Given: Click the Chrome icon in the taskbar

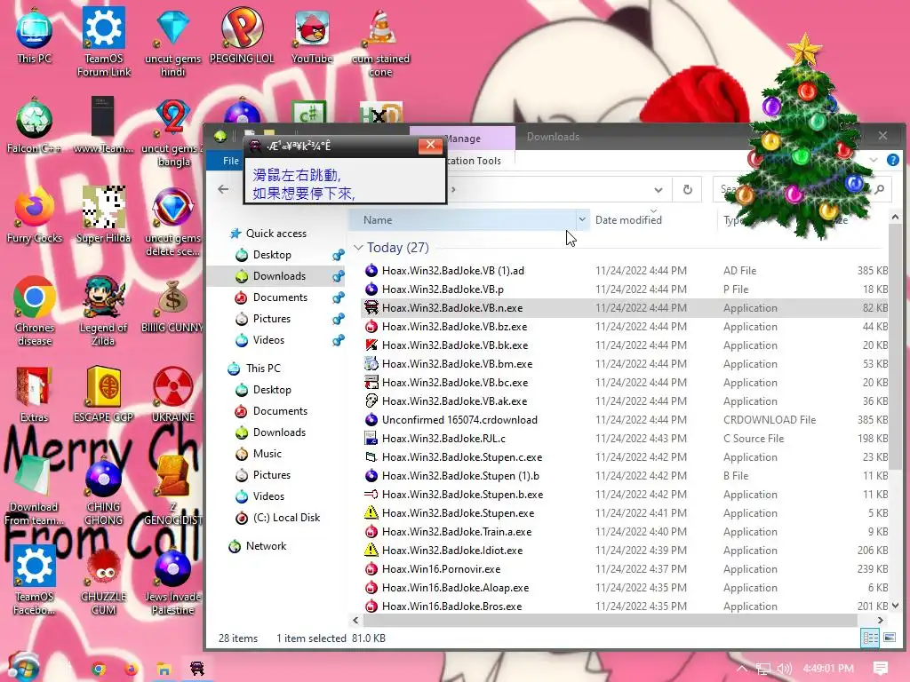Looking at the screenshot, I should (100, 669).
